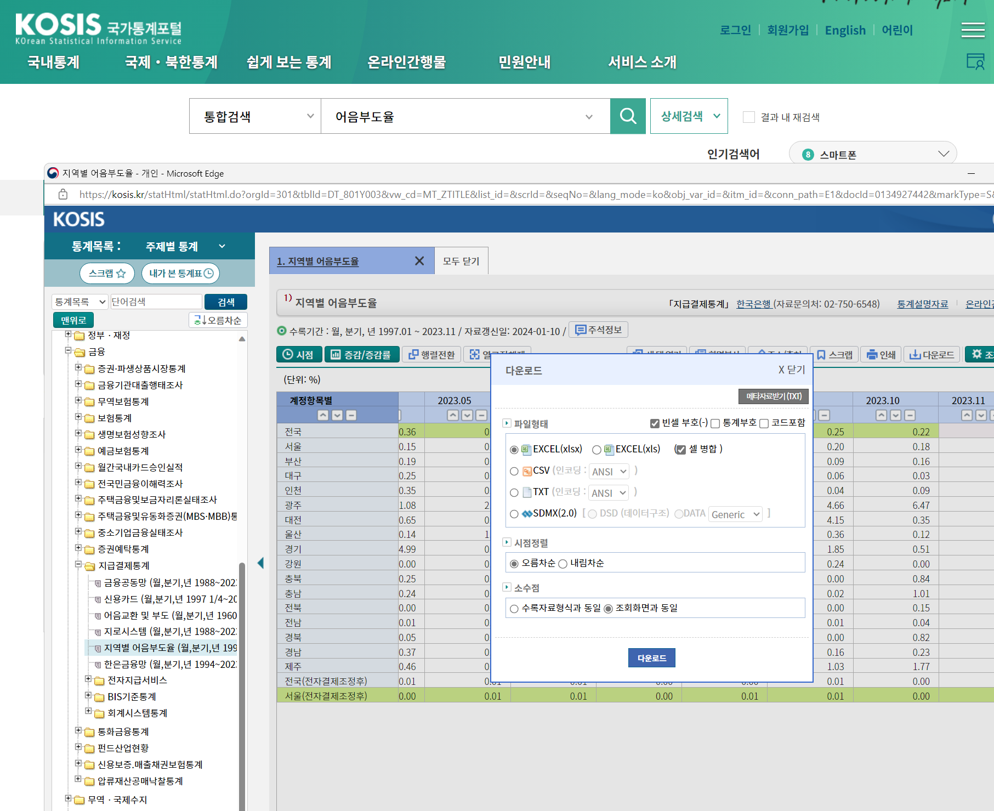The width and height of the screenshot is (994, 811).
Task: Click the 행렬전환 pivot icon button
Action: 432,355
